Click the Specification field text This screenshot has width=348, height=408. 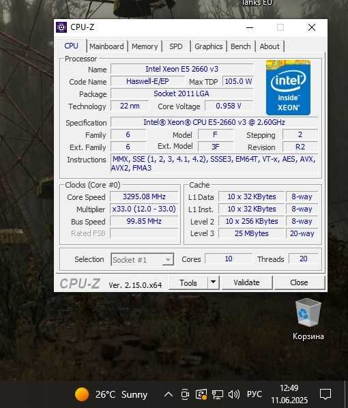tap(214, 122)
